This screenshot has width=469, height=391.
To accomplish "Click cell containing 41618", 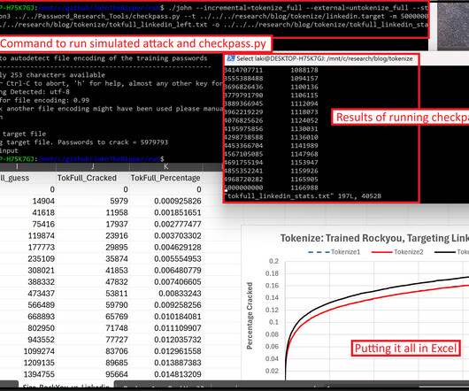I will [27, 212].
